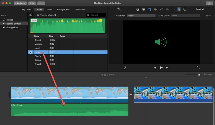Switch to the My Media tab
215x125 pixels.
click(27, 10)
